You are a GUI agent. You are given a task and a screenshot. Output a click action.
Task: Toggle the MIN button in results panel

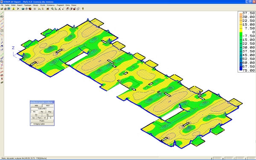pyautogui.click(x=36, y=106)
